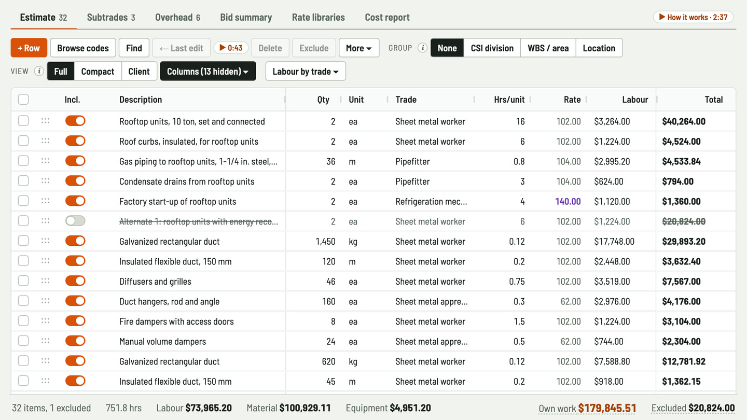Group rows by Location
Image resolution: width=747 pixels, height=420 pixels.
click(x=599, y=48)
